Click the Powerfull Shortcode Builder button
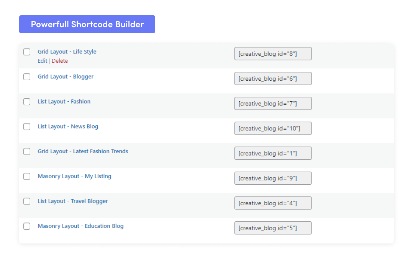 (x=87, y=24)
